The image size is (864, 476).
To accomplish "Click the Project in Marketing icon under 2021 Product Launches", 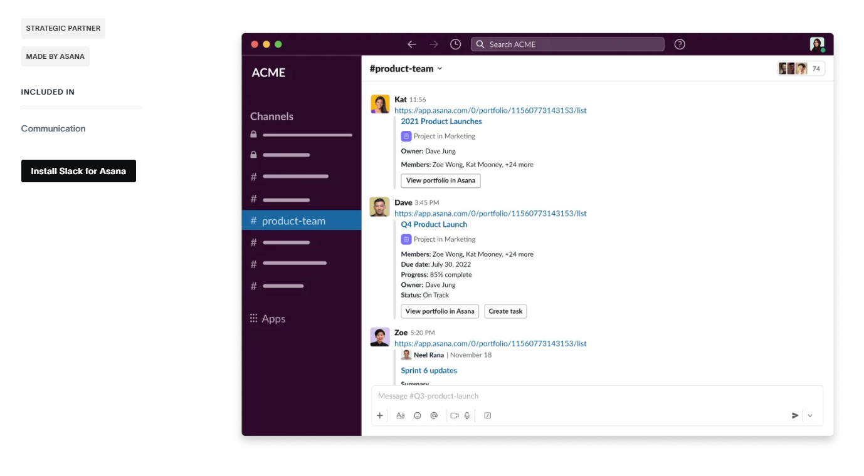I will [x=406, y=136].
